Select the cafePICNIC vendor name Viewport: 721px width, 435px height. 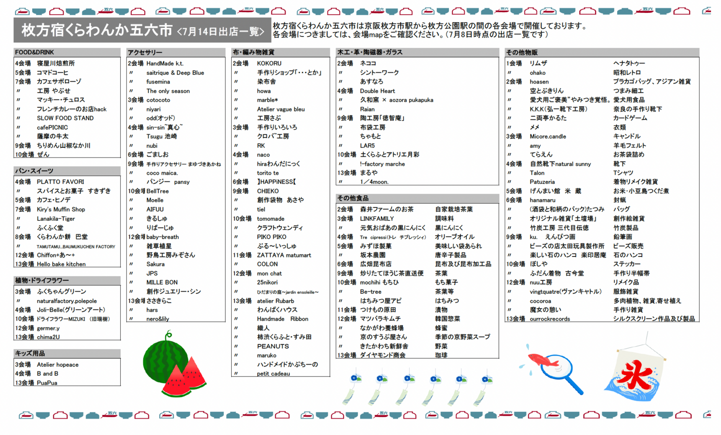pyautogui.click(x=52, y=127)
